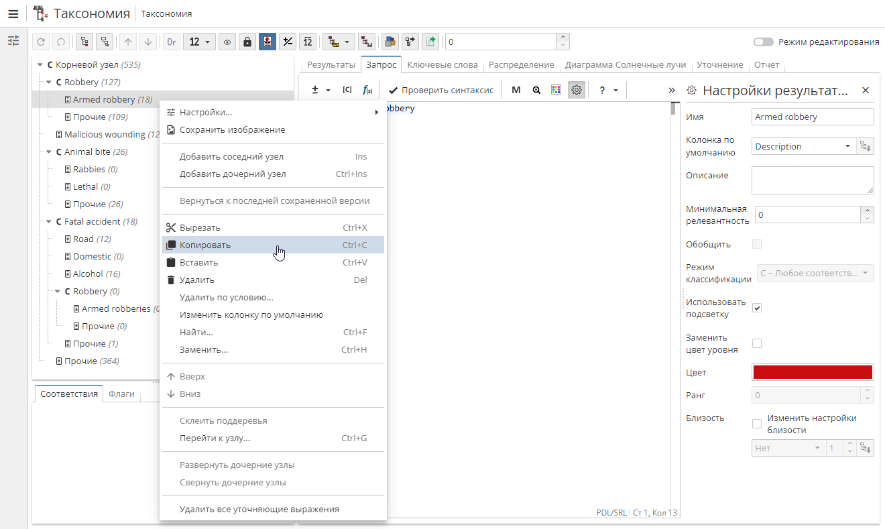The width and height of the screenshot is (885, 529).
Task: Click the plus/minus percent toolbar icon
Action: pyautogui.click(x=288, y=42)
